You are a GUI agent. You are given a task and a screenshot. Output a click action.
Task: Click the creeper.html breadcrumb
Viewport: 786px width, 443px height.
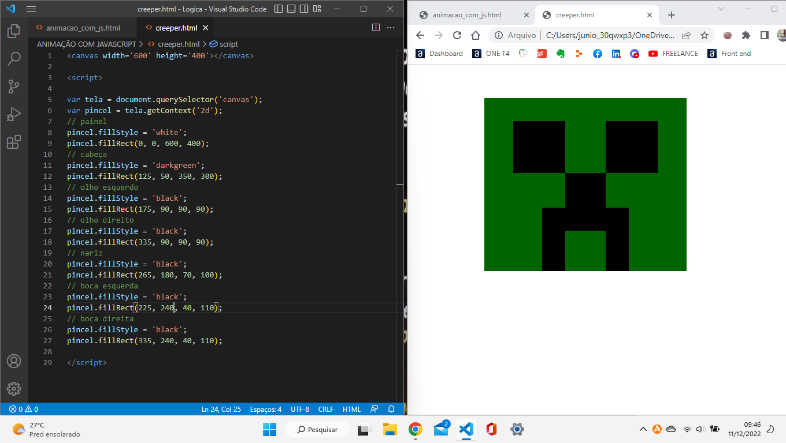(174, 44)
